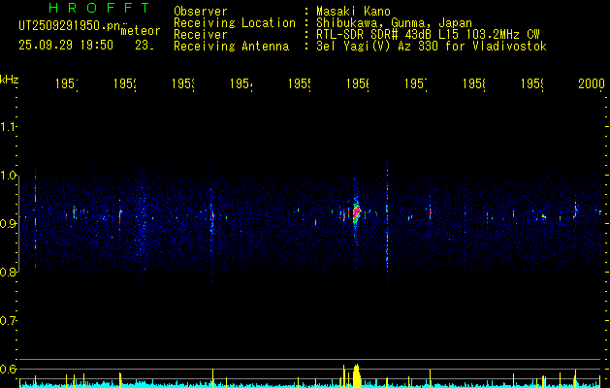The width and height of the screenshot is (610, 388).
Task: Select the RTL-SDR SDR# 43dB receiver details
Action: [428, 35]
